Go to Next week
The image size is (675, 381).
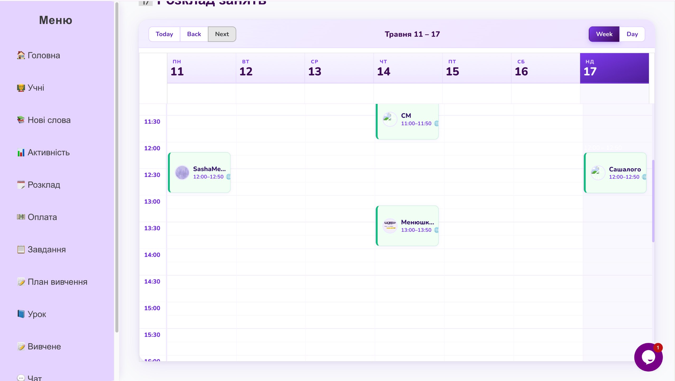click(222, 34)
